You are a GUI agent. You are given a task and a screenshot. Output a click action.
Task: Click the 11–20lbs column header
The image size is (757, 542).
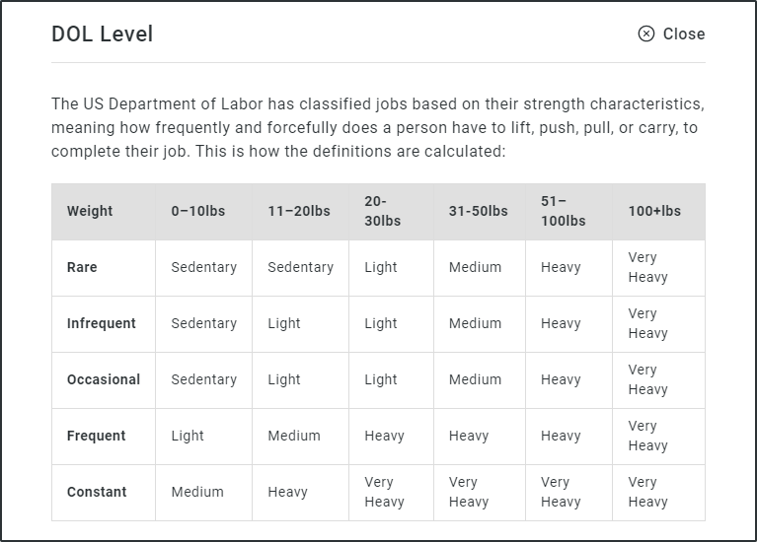click(x=299, y=211)
